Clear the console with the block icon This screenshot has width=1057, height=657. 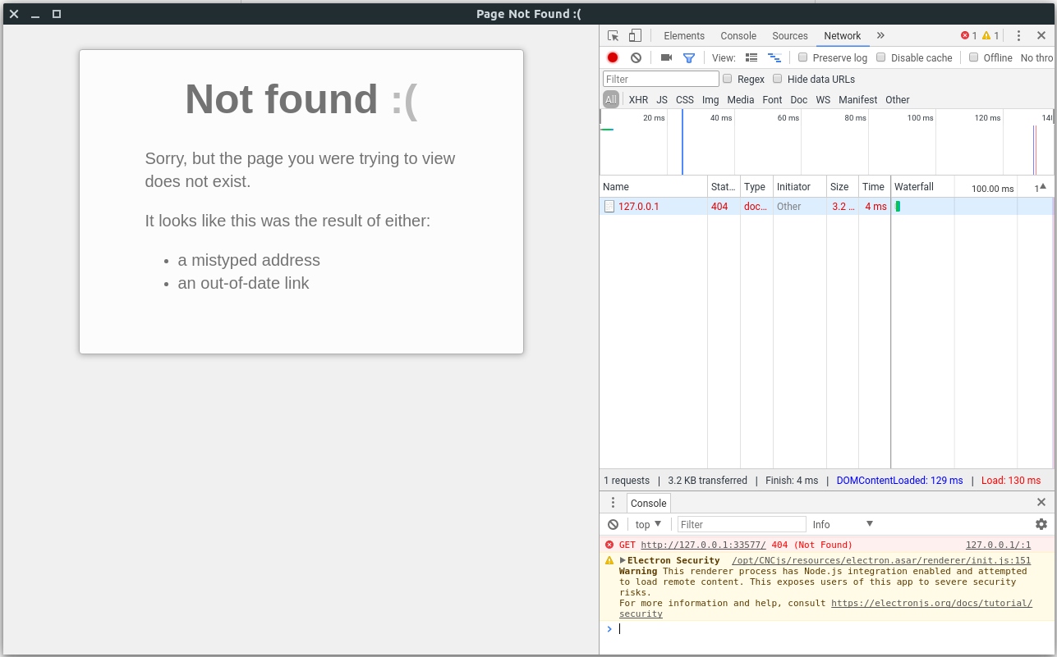click(613, 524)
